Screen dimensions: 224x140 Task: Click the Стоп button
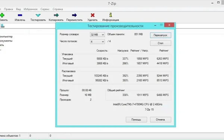coord(161,43)
